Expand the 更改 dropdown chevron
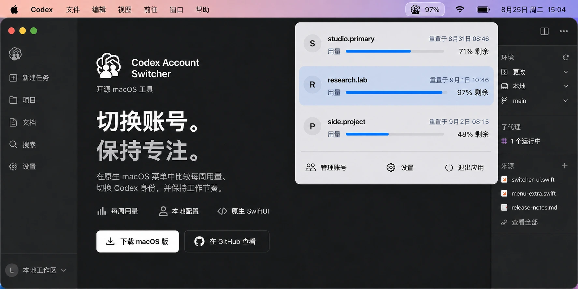This screenshot has width=578, height=289. click(x=566, y=72)
